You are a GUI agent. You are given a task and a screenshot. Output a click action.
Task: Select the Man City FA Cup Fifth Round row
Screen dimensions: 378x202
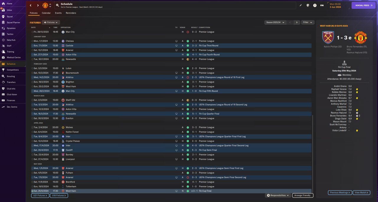tap(171, 91)
